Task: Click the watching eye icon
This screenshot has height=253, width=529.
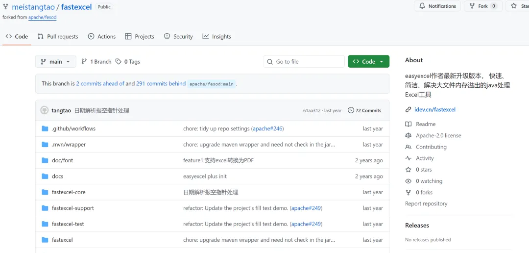Action: (409, 181)
